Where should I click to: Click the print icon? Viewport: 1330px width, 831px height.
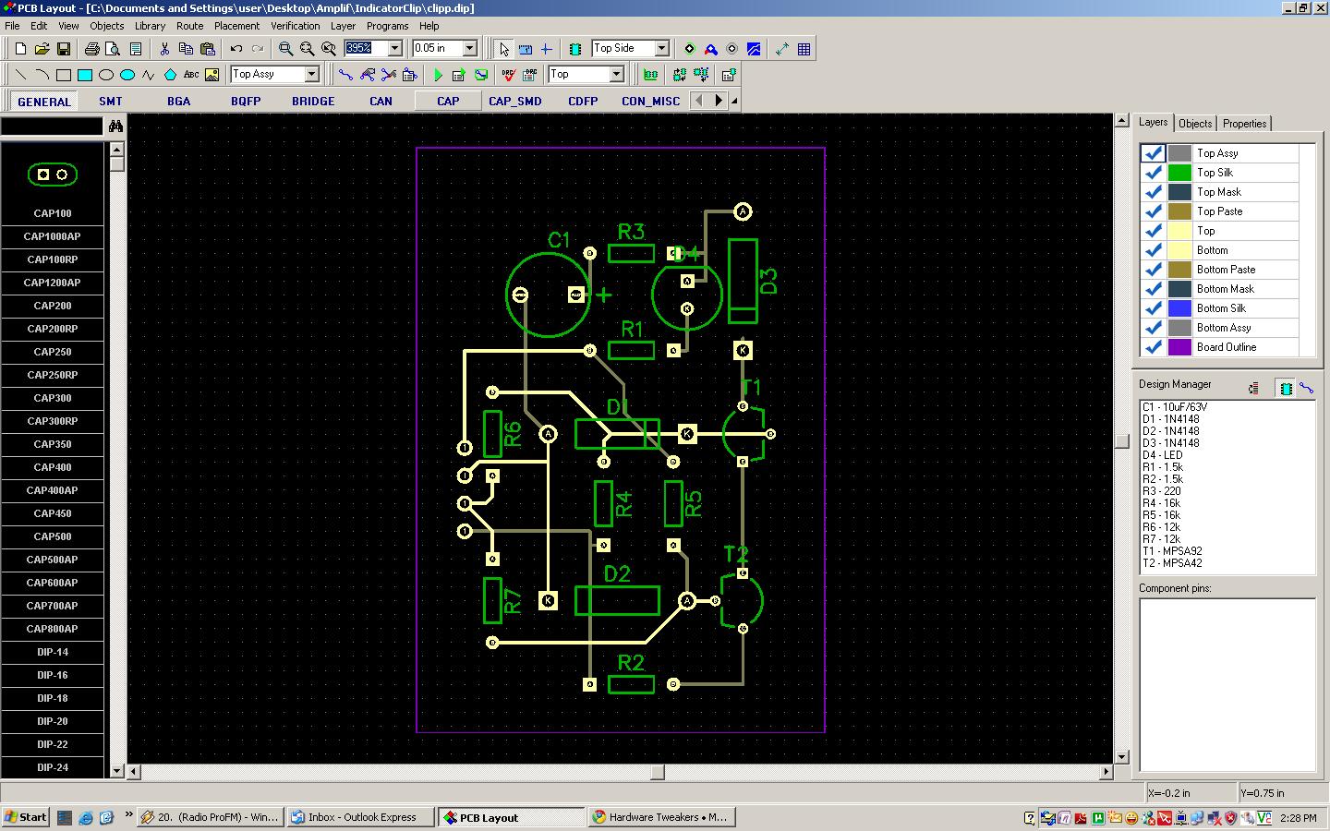point(92,49)
